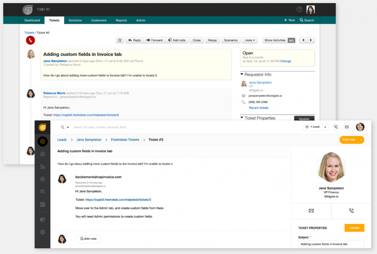Collapse the Ticket Properties section
Image resolution: width=377 pixels, height=254 pixels.
coord(242,118)
